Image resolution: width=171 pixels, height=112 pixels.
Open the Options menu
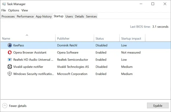pyautogui.click(x=14, y=10)
